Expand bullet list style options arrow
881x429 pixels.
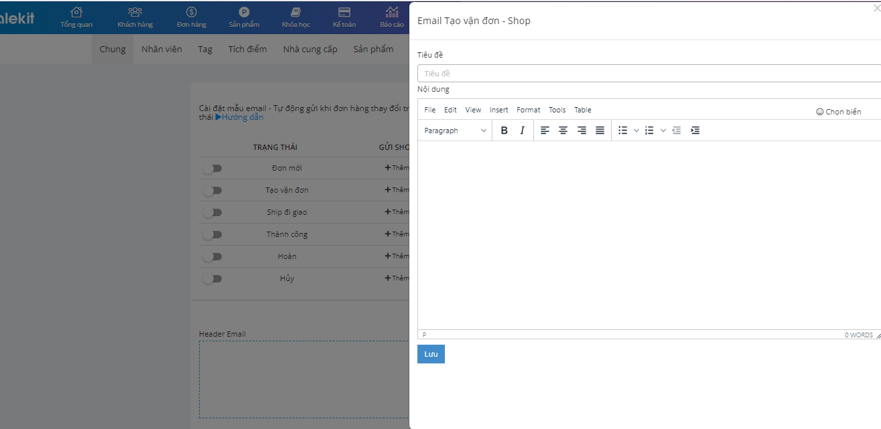pos(636,131)
